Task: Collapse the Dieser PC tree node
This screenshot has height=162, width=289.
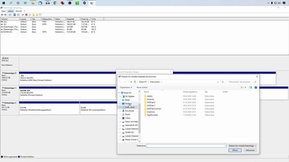Action: pos(119,93)
